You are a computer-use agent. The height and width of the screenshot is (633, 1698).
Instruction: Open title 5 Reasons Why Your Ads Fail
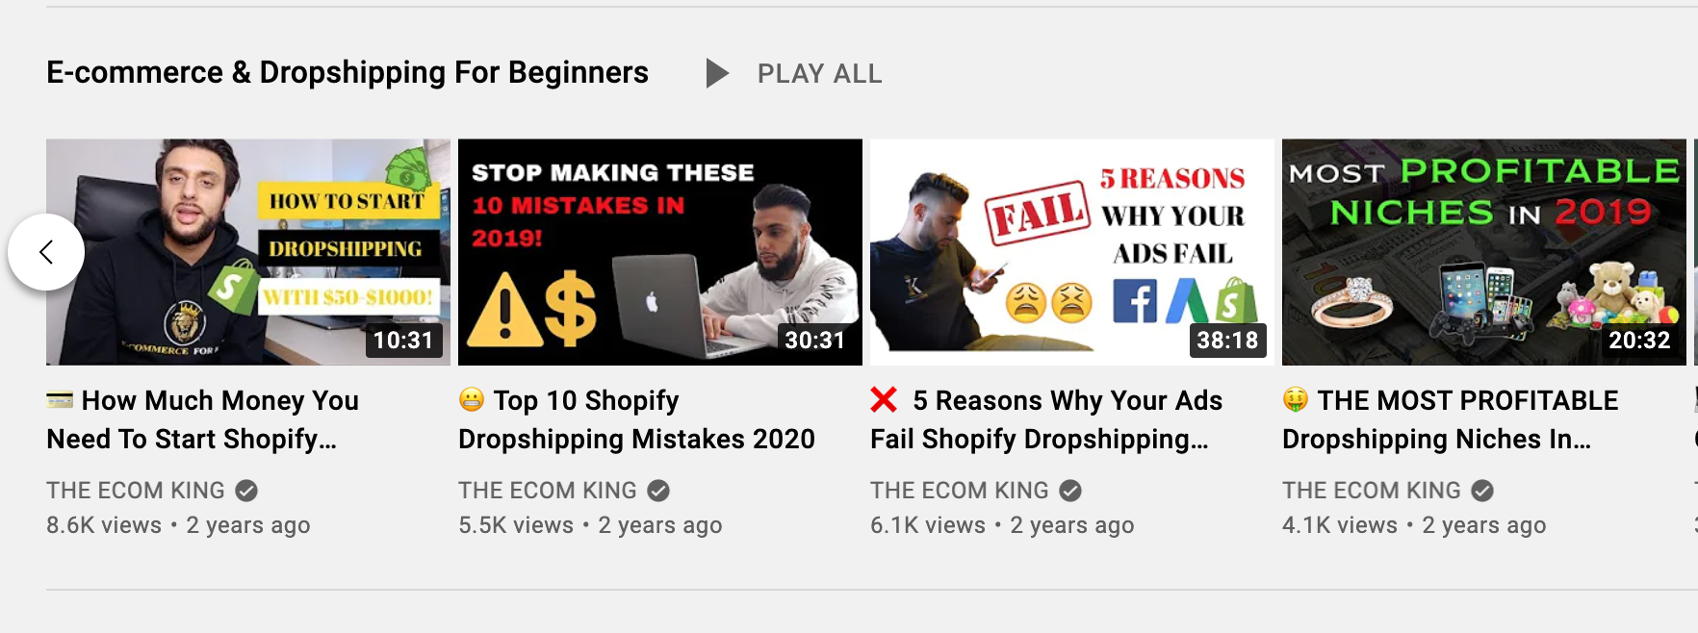pyautogui.click(x=1047, y=419)
